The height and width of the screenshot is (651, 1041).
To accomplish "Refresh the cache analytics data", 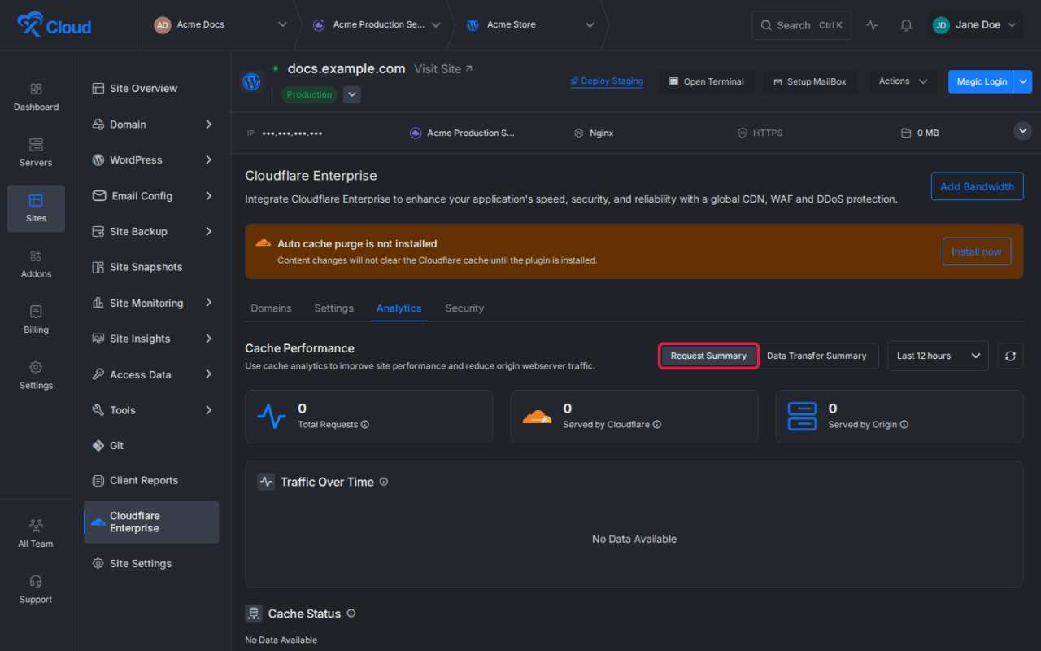I will click(x=1010, y=356).
